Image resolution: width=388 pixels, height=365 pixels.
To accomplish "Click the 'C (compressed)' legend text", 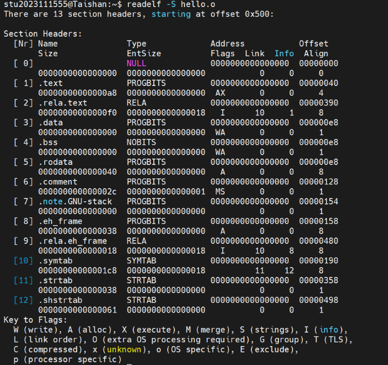I will 47,350.
